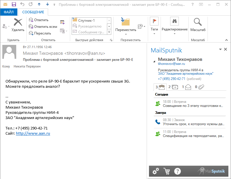Click the redo arrow icon in the title bar
The width and height of the screenshot is (231, 179).
tap(31, 4)
